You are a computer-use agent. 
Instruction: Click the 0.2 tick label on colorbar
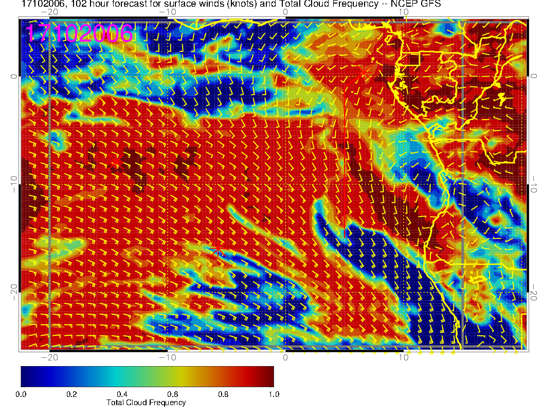point(71,394)
